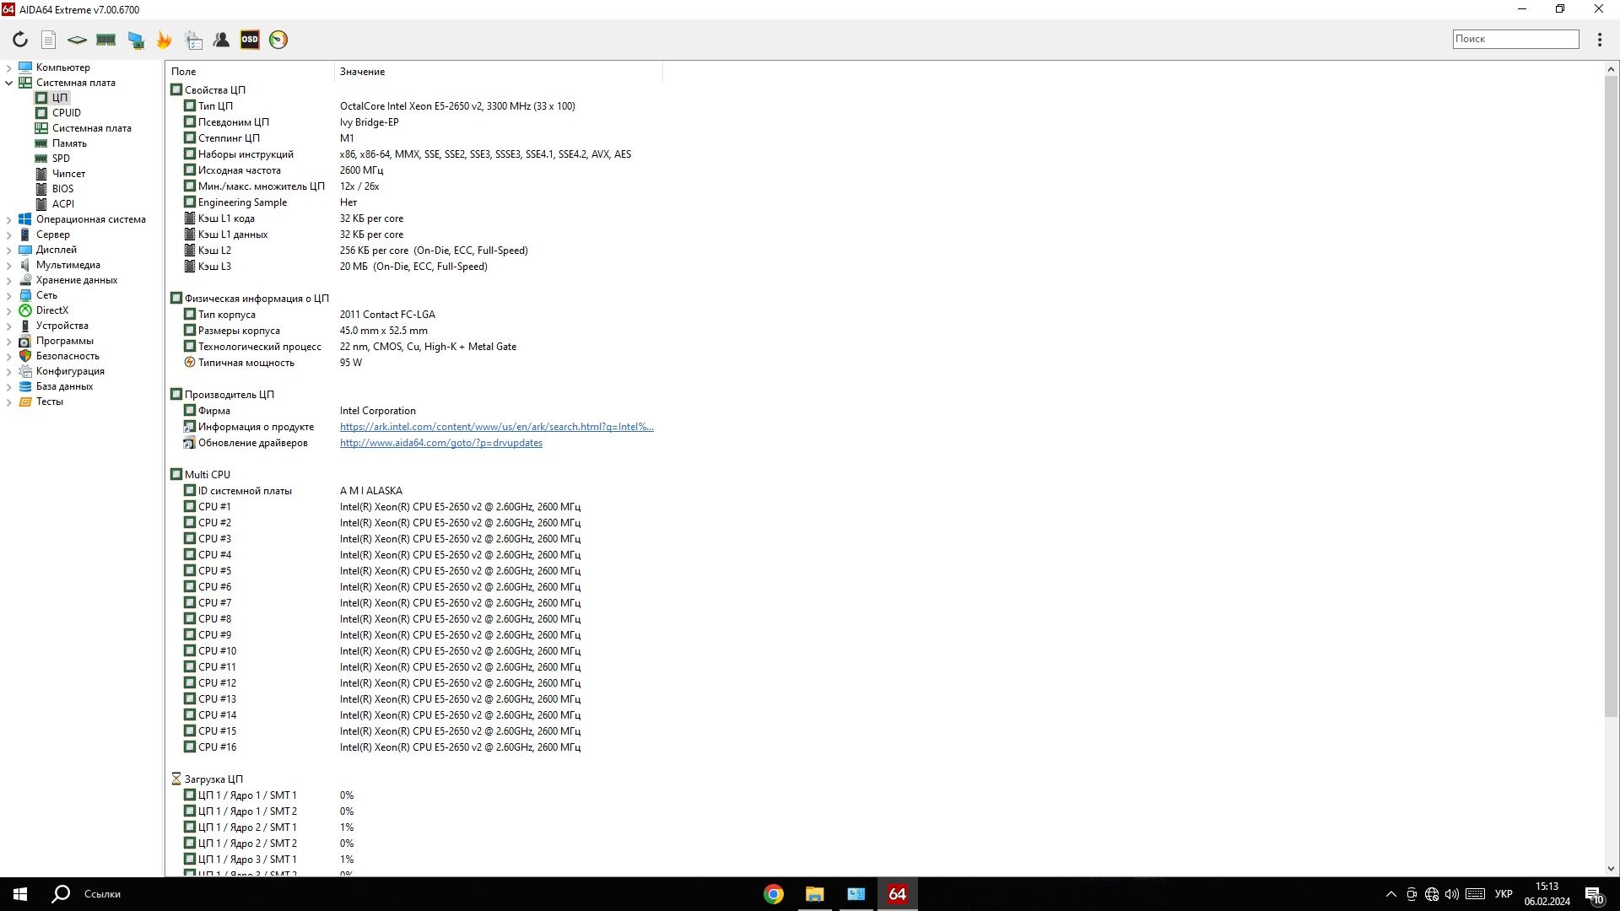Click the open file icon in toolbar

(x=48, y=40)
